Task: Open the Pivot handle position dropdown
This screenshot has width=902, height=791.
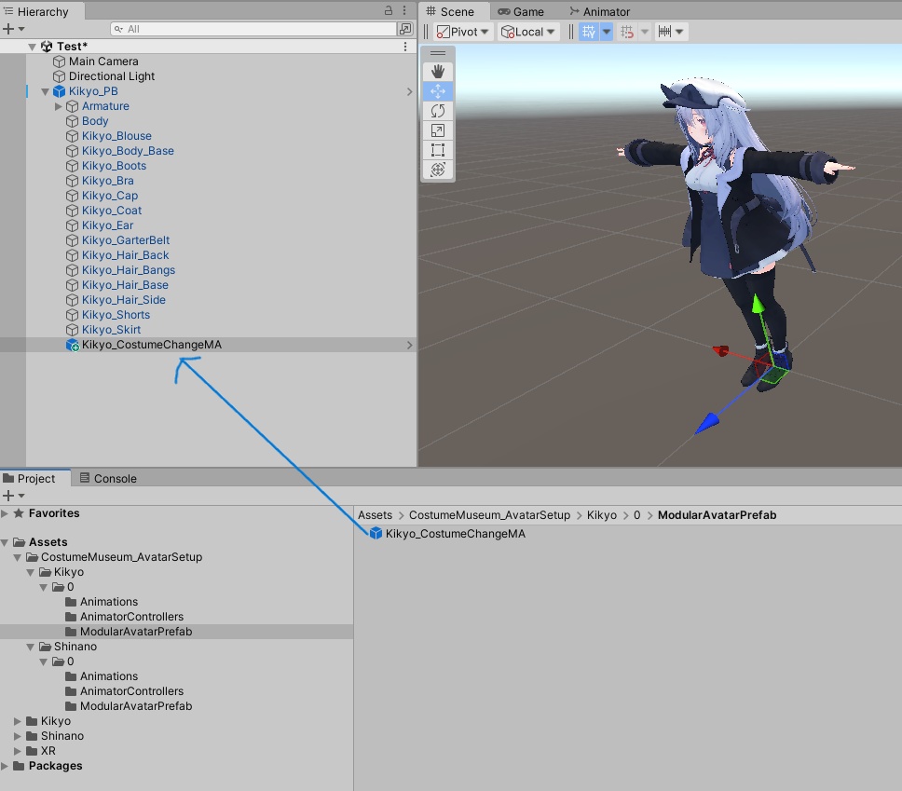Action: [462, 32]
